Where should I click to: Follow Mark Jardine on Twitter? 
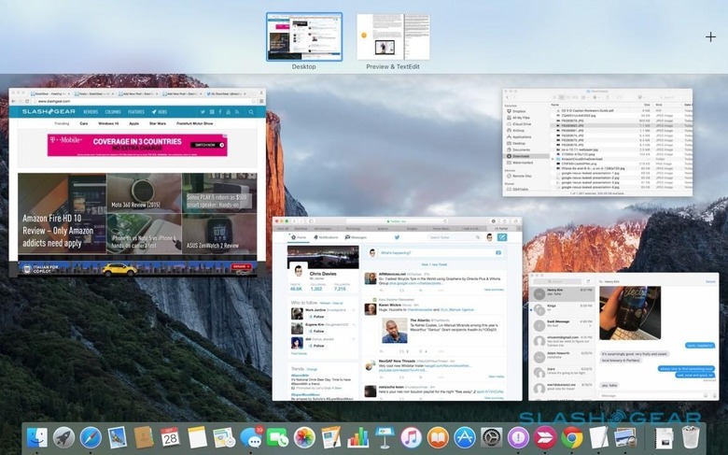318,317
